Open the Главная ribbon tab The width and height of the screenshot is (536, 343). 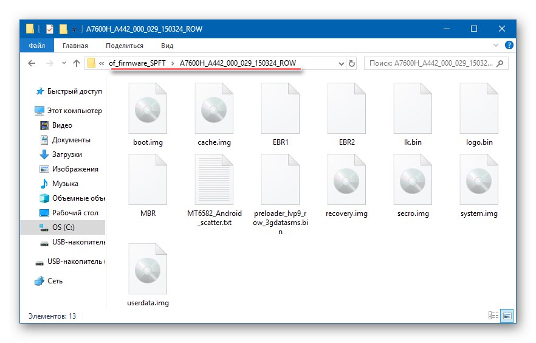pyautogui.click(x=75, y=46)
